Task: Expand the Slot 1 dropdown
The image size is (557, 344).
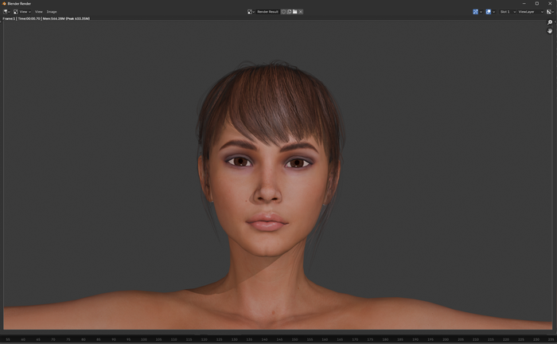Action: (506, 12)
